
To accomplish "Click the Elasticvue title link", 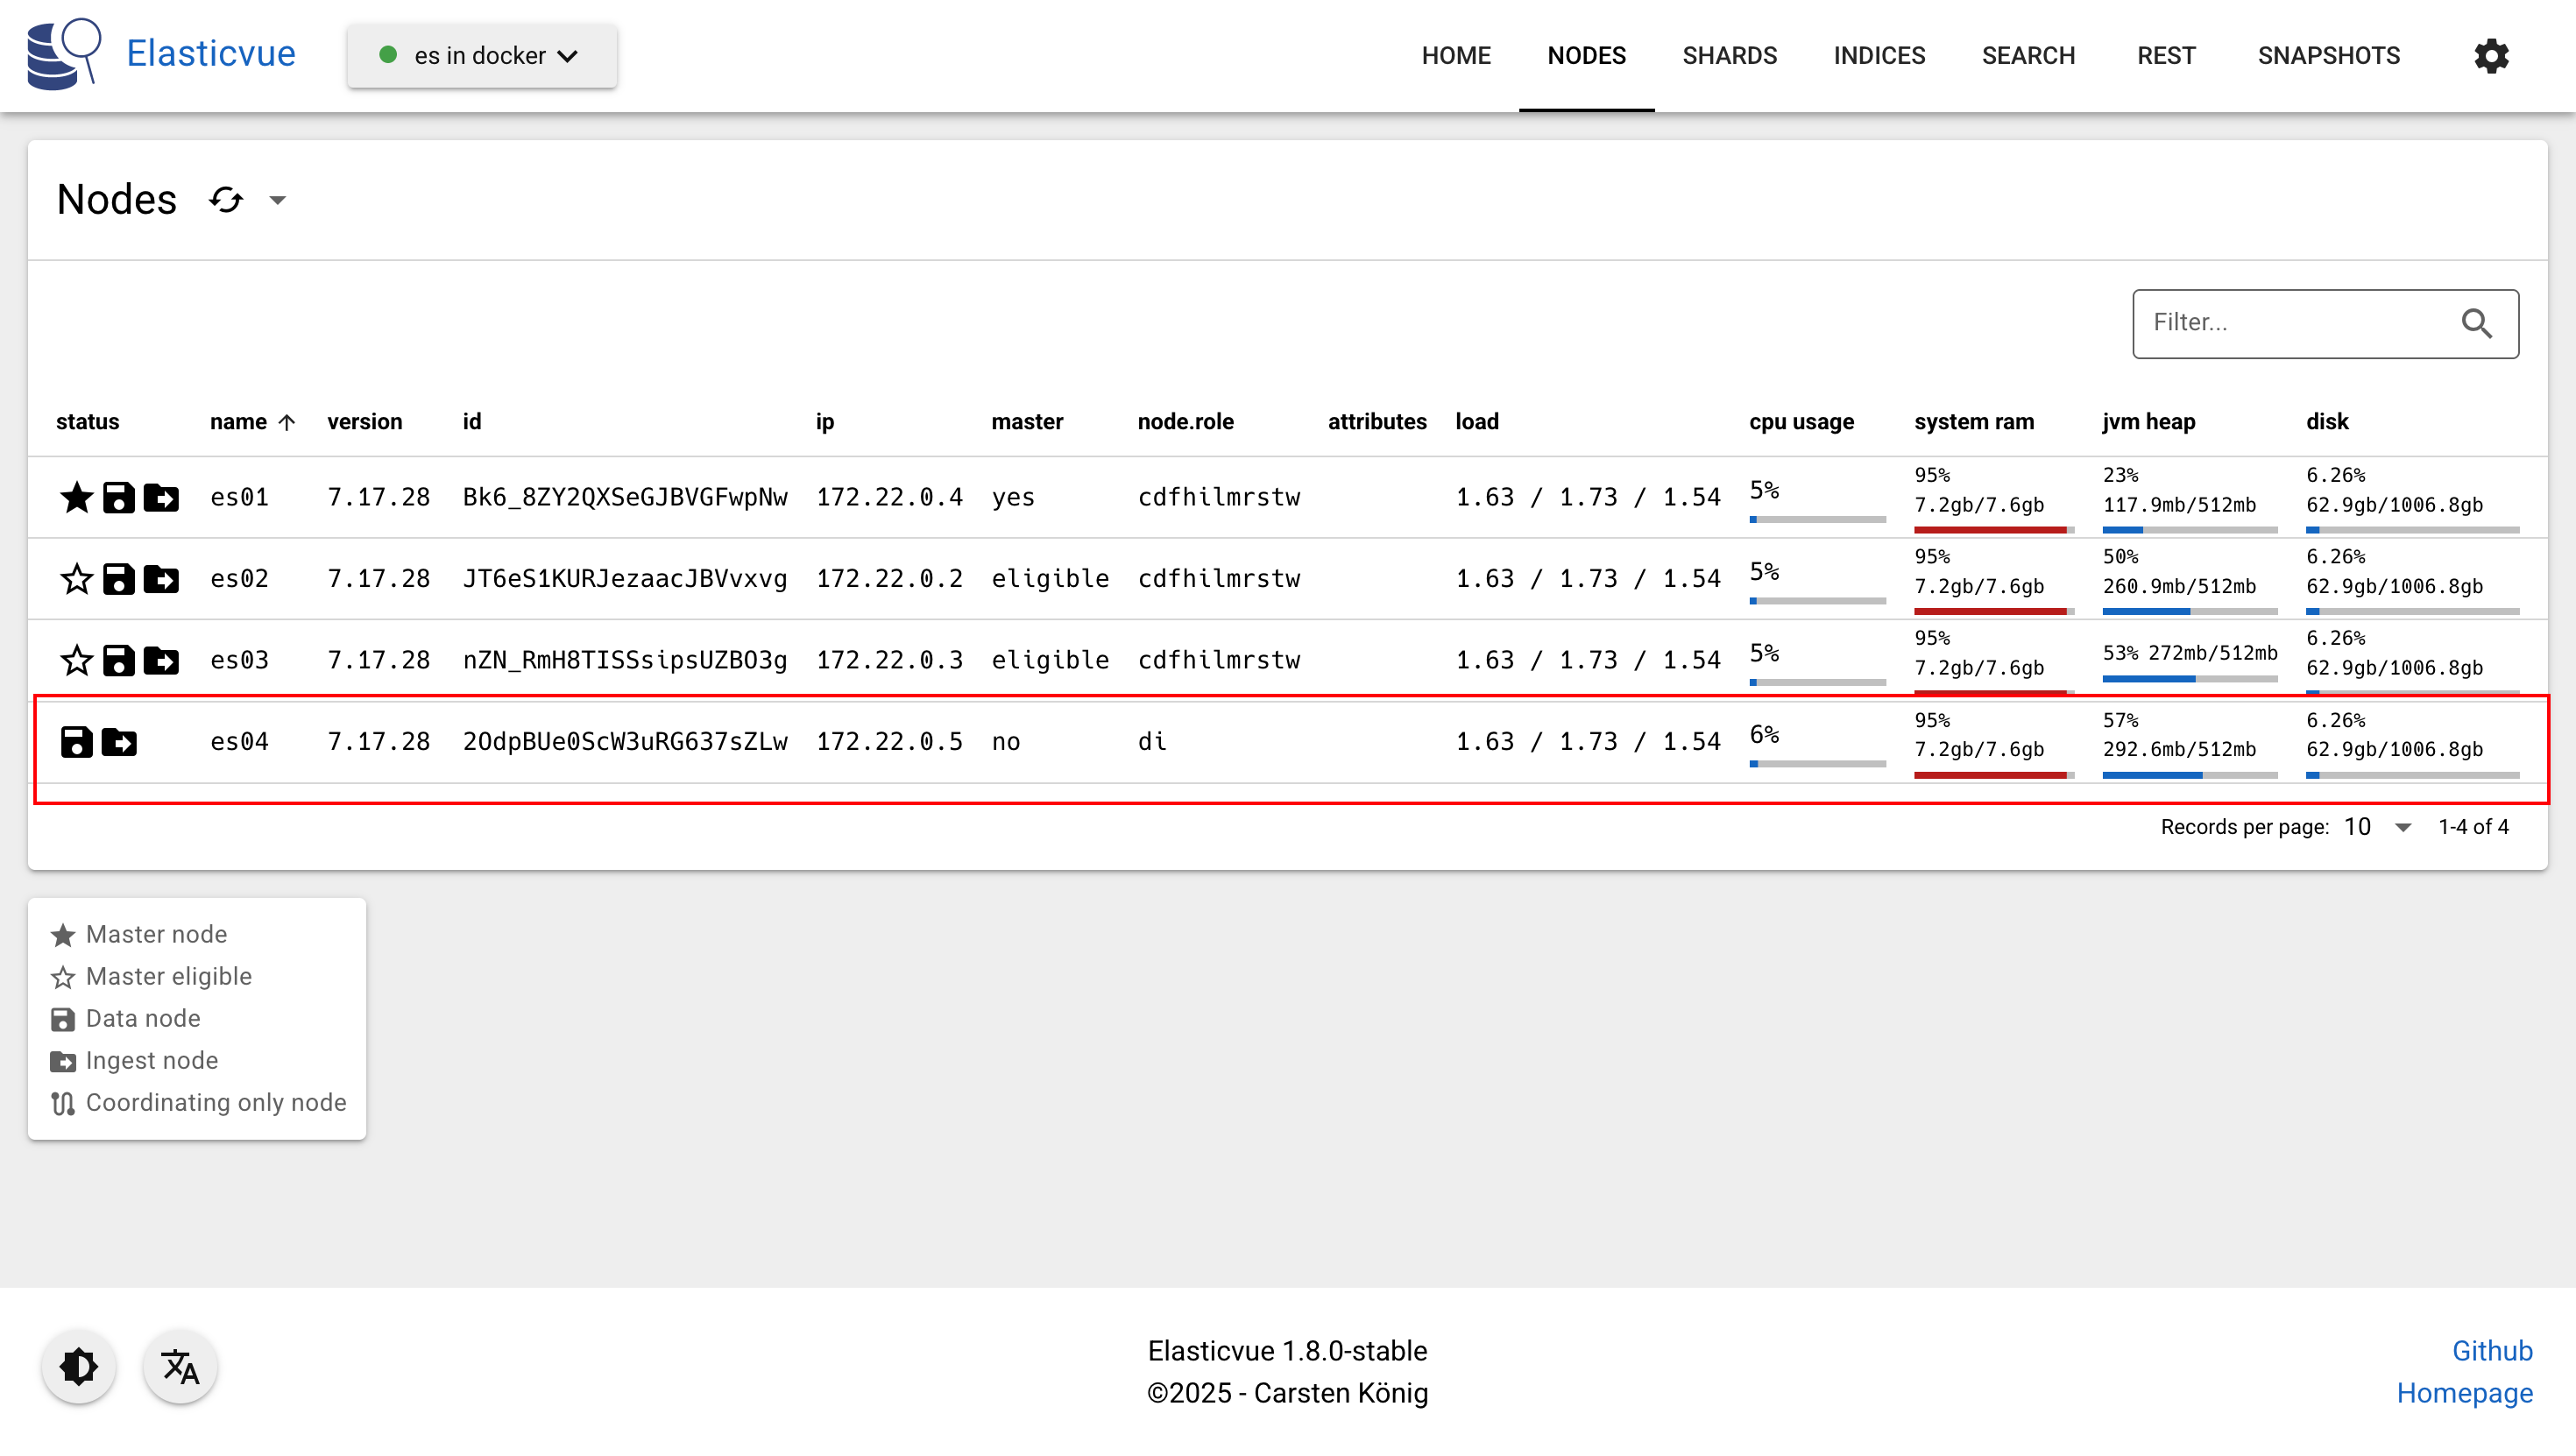I will (211, 54).
